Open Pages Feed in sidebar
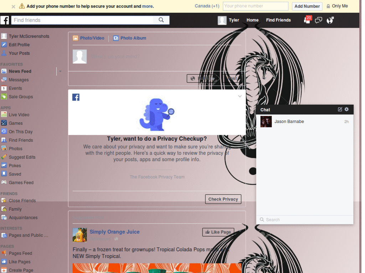 point(16,253)
